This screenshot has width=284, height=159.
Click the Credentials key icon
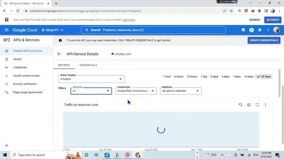click(x=7, y=68)
